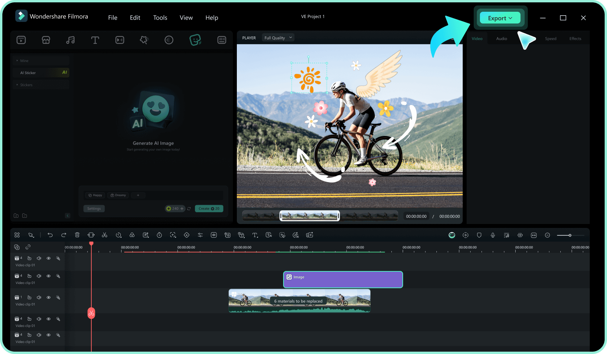Hide the bottom-most timeline track via eye
This screenshot has width=607, height=354.
[x=49, y=335]
